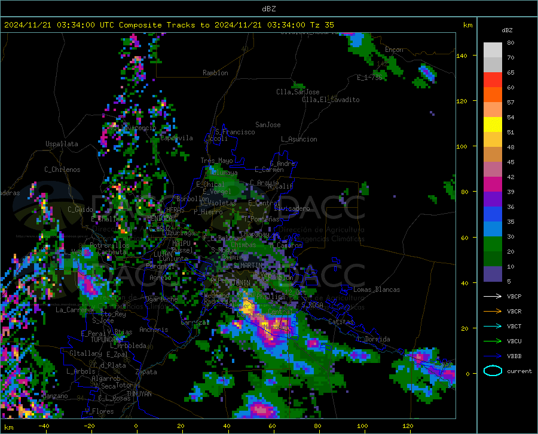Click the L_Dormida place label
Viewport: 538px width, 434px height.
coord(374,339)
